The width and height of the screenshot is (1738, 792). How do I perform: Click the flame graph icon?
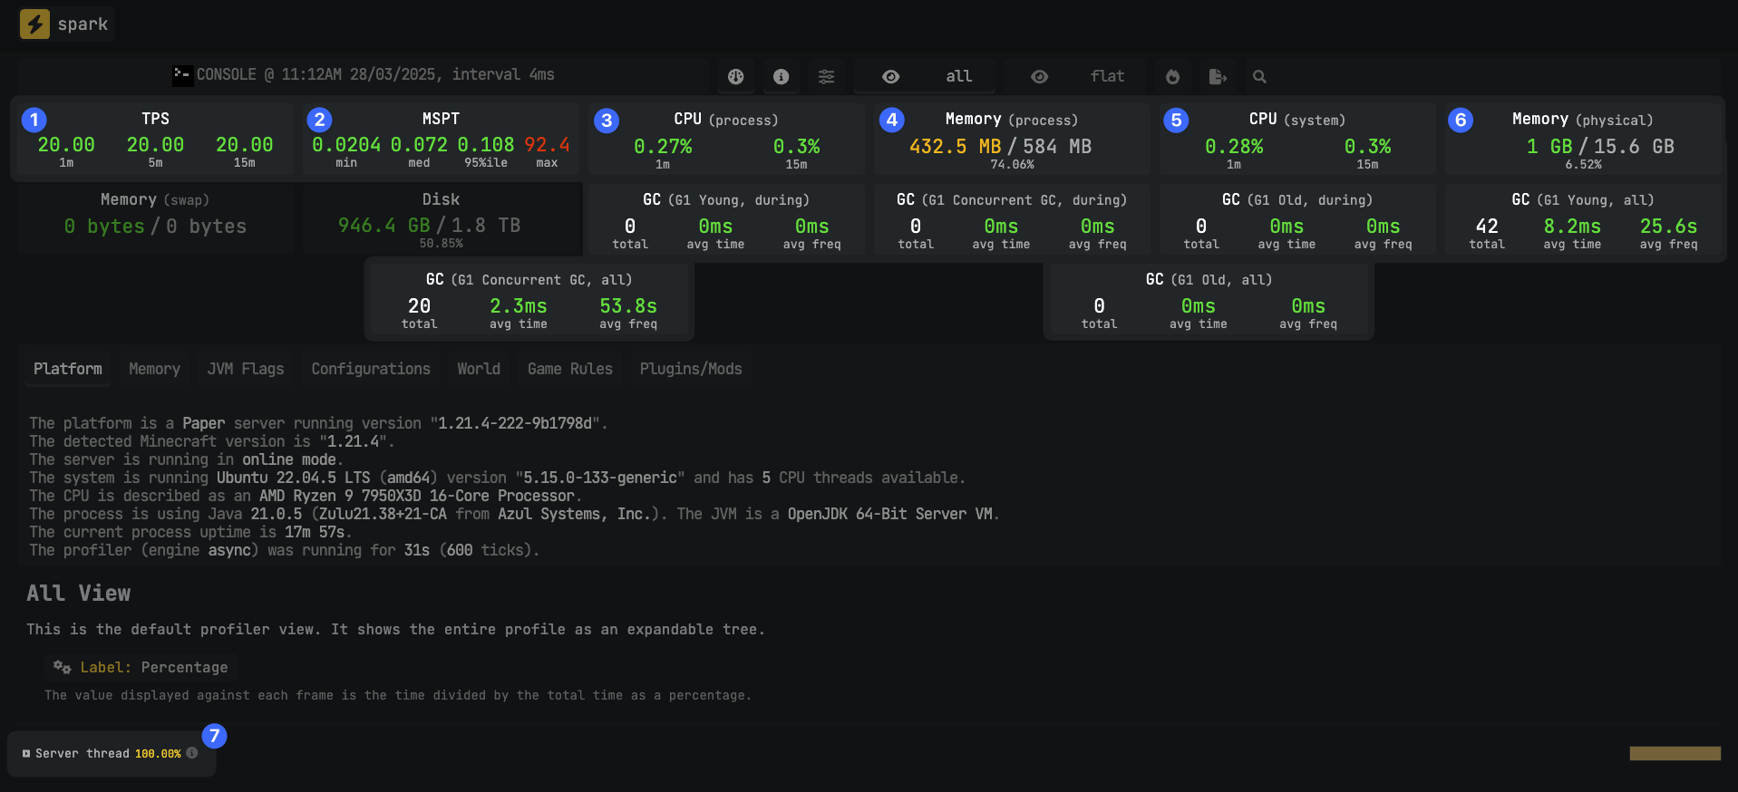1173,77
